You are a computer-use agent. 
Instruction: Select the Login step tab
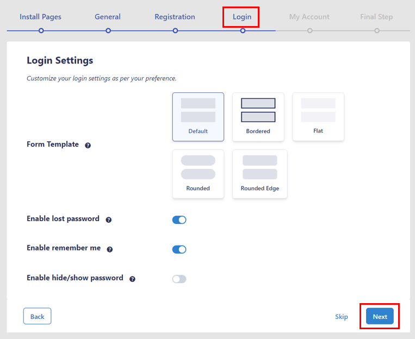[x=242, y=17]
